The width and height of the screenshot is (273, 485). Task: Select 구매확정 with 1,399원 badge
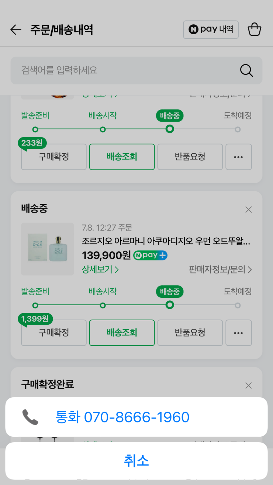(54, 333)
